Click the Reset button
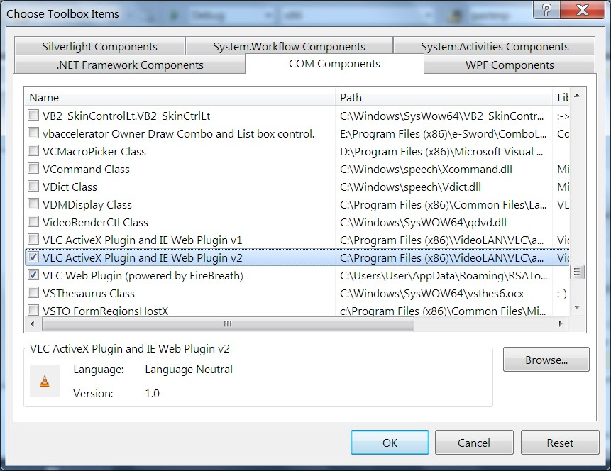Image resolution: width=611 pixels, height=471 pixels. (x=560, y=443)
